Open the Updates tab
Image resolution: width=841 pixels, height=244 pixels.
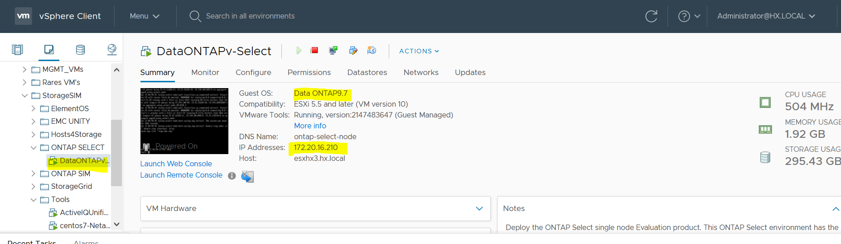coord(470,73)
